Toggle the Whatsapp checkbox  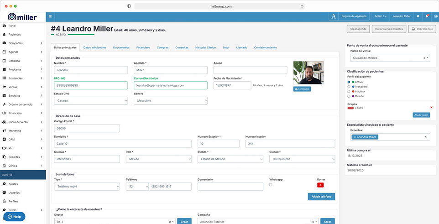tap(271, 185)
